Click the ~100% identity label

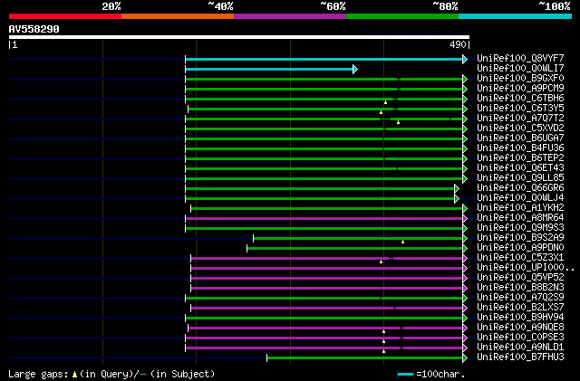(x=554, y=6)
